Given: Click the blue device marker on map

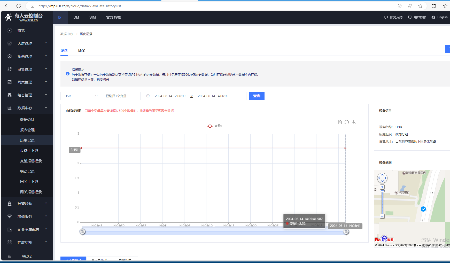Looking at the screenshot, I should click(423, 209).
